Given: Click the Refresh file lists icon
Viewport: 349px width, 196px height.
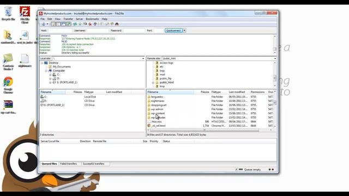Looking at the screenshot, I should click(x=75, y=24).
